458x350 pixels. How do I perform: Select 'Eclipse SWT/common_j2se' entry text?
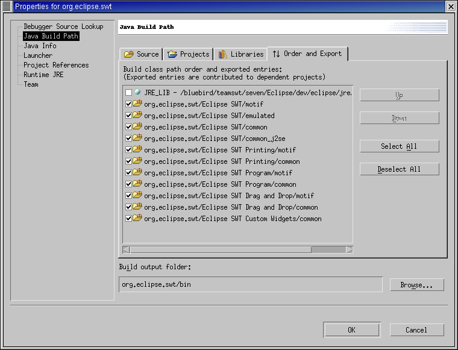coord(215,139)
